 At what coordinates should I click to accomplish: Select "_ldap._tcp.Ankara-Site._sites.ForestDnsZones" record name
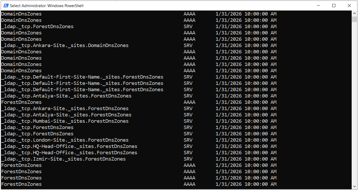point(65,109)
